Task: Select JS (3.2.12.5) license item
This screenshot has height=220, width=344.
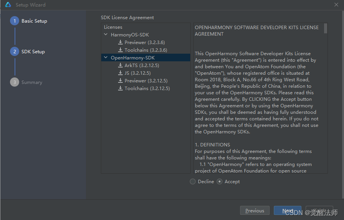Action: 138,73
